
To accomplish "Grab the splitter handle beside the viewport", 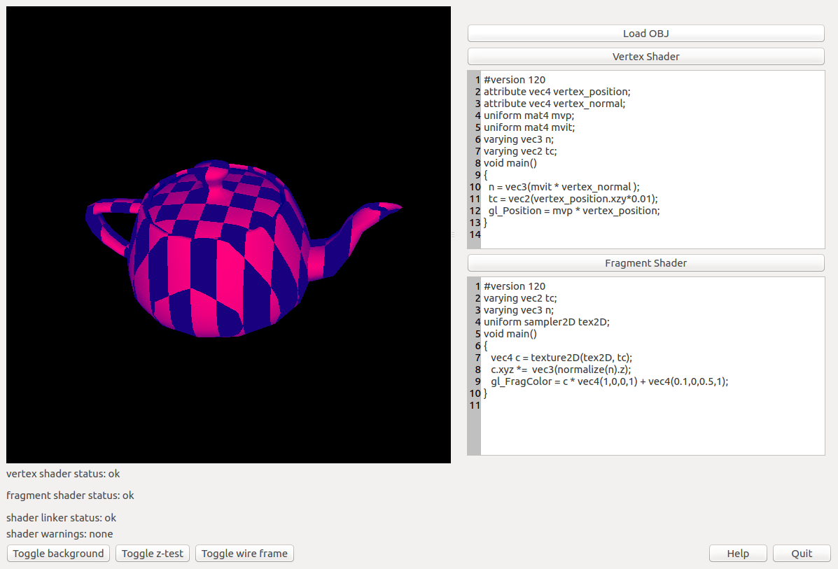I will click(453, 234).
